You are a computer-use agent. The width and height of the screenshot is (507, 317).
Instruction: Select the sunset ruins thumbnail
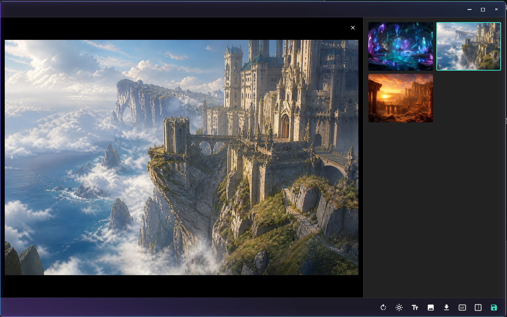coord(401,98)
